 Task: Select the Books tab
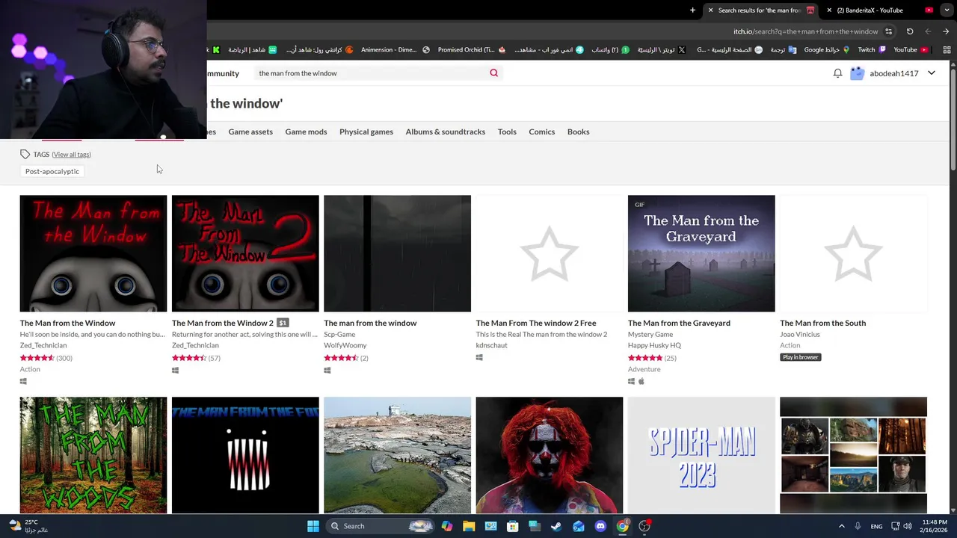click(579, 132)
